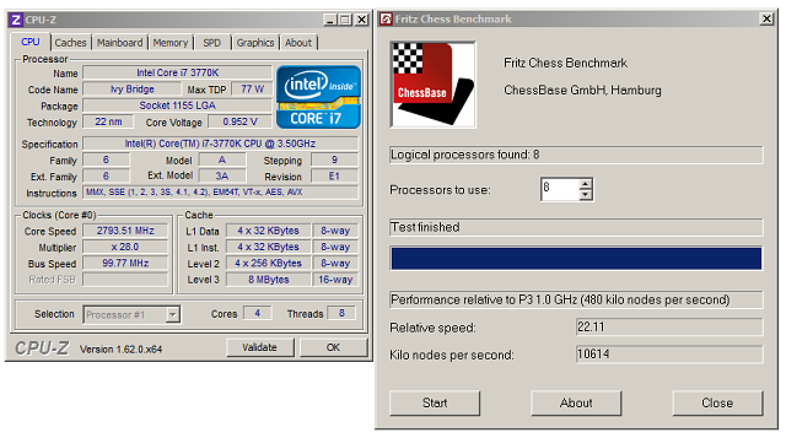Open the Mainboard tab

coord(120,43)
